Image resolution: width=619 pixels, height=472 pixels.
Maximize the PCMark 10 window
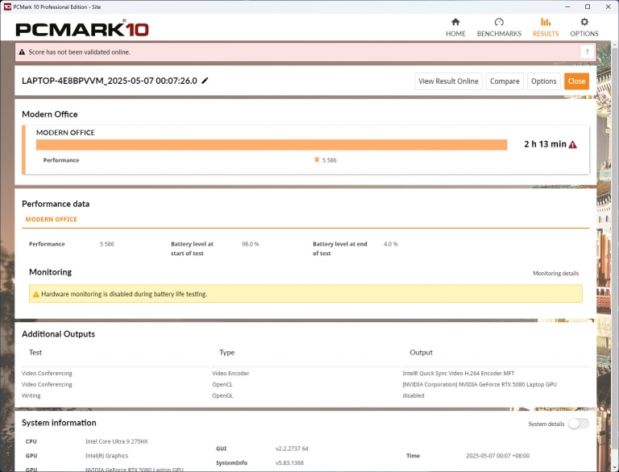(x=588, y=6)
